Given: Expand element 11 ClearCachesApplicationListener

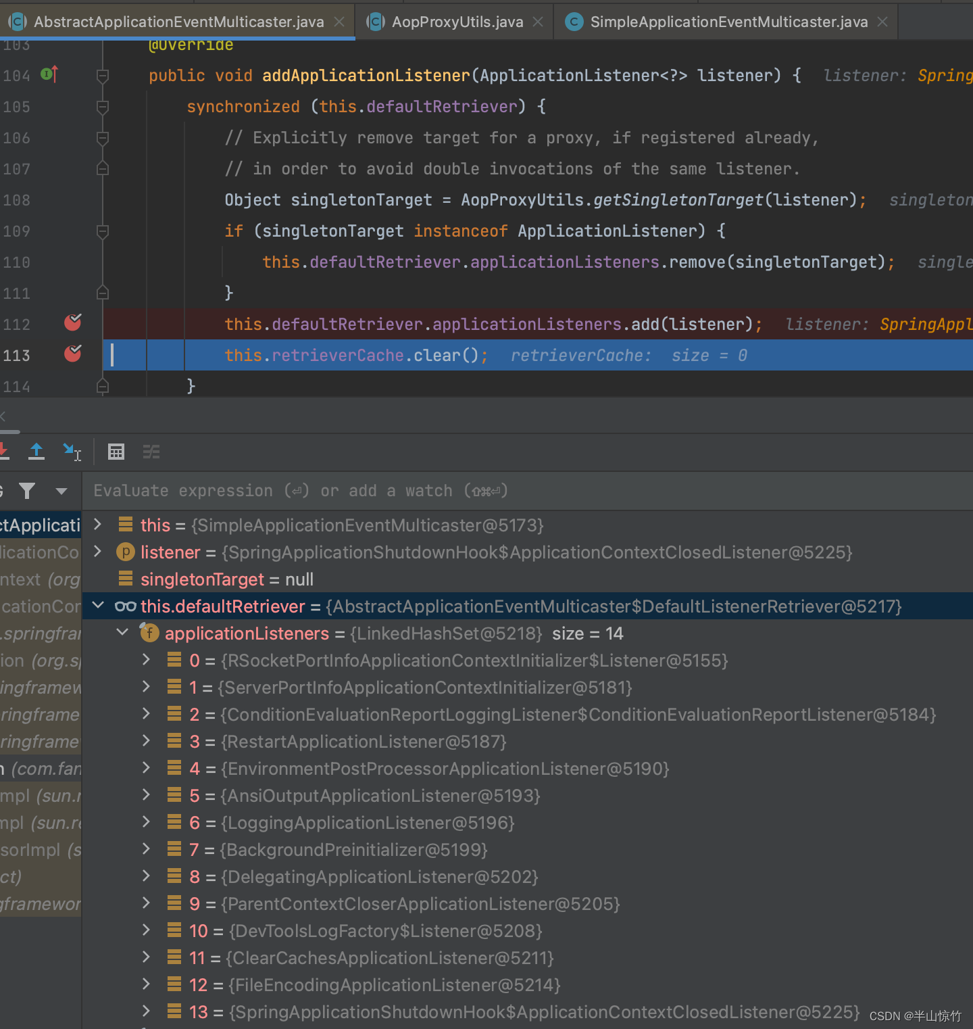Looking at the screenshot, I should (x=147, y=957).
